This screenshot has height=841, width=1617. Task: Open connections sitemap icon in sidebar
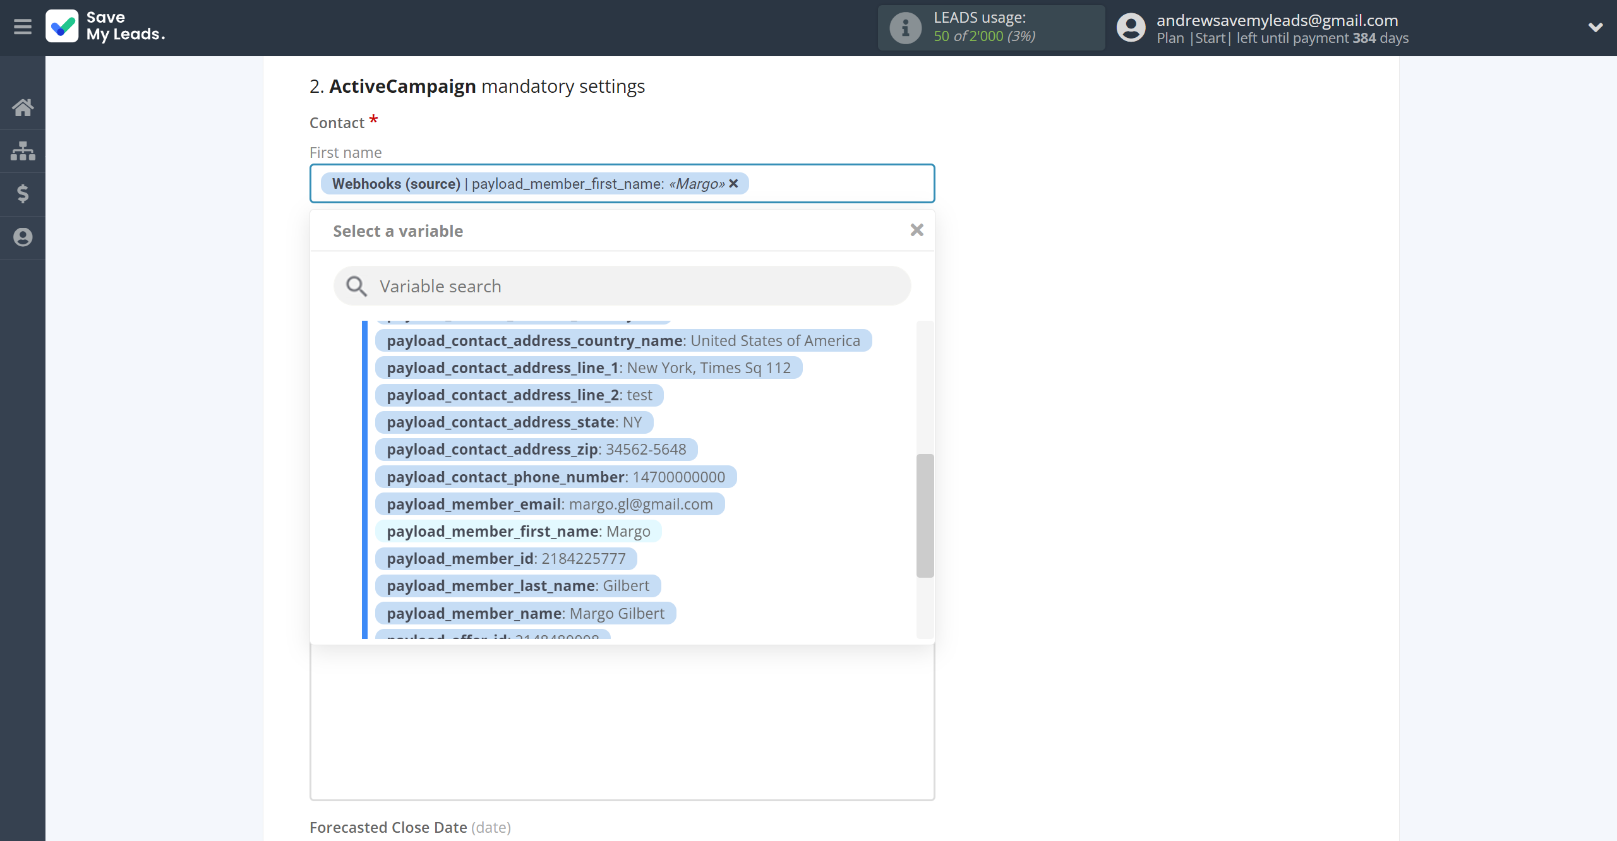tap(23, 151)
